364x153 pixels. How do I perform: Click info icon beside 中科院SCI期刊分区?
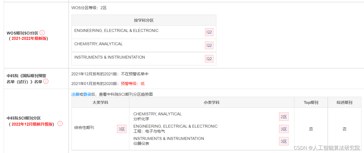click(60, 123)
